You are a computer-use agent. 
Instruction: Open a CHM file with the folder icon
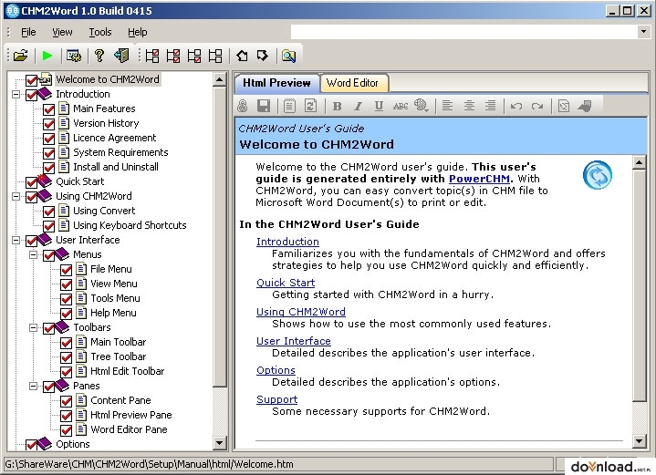tap(20, 56)
